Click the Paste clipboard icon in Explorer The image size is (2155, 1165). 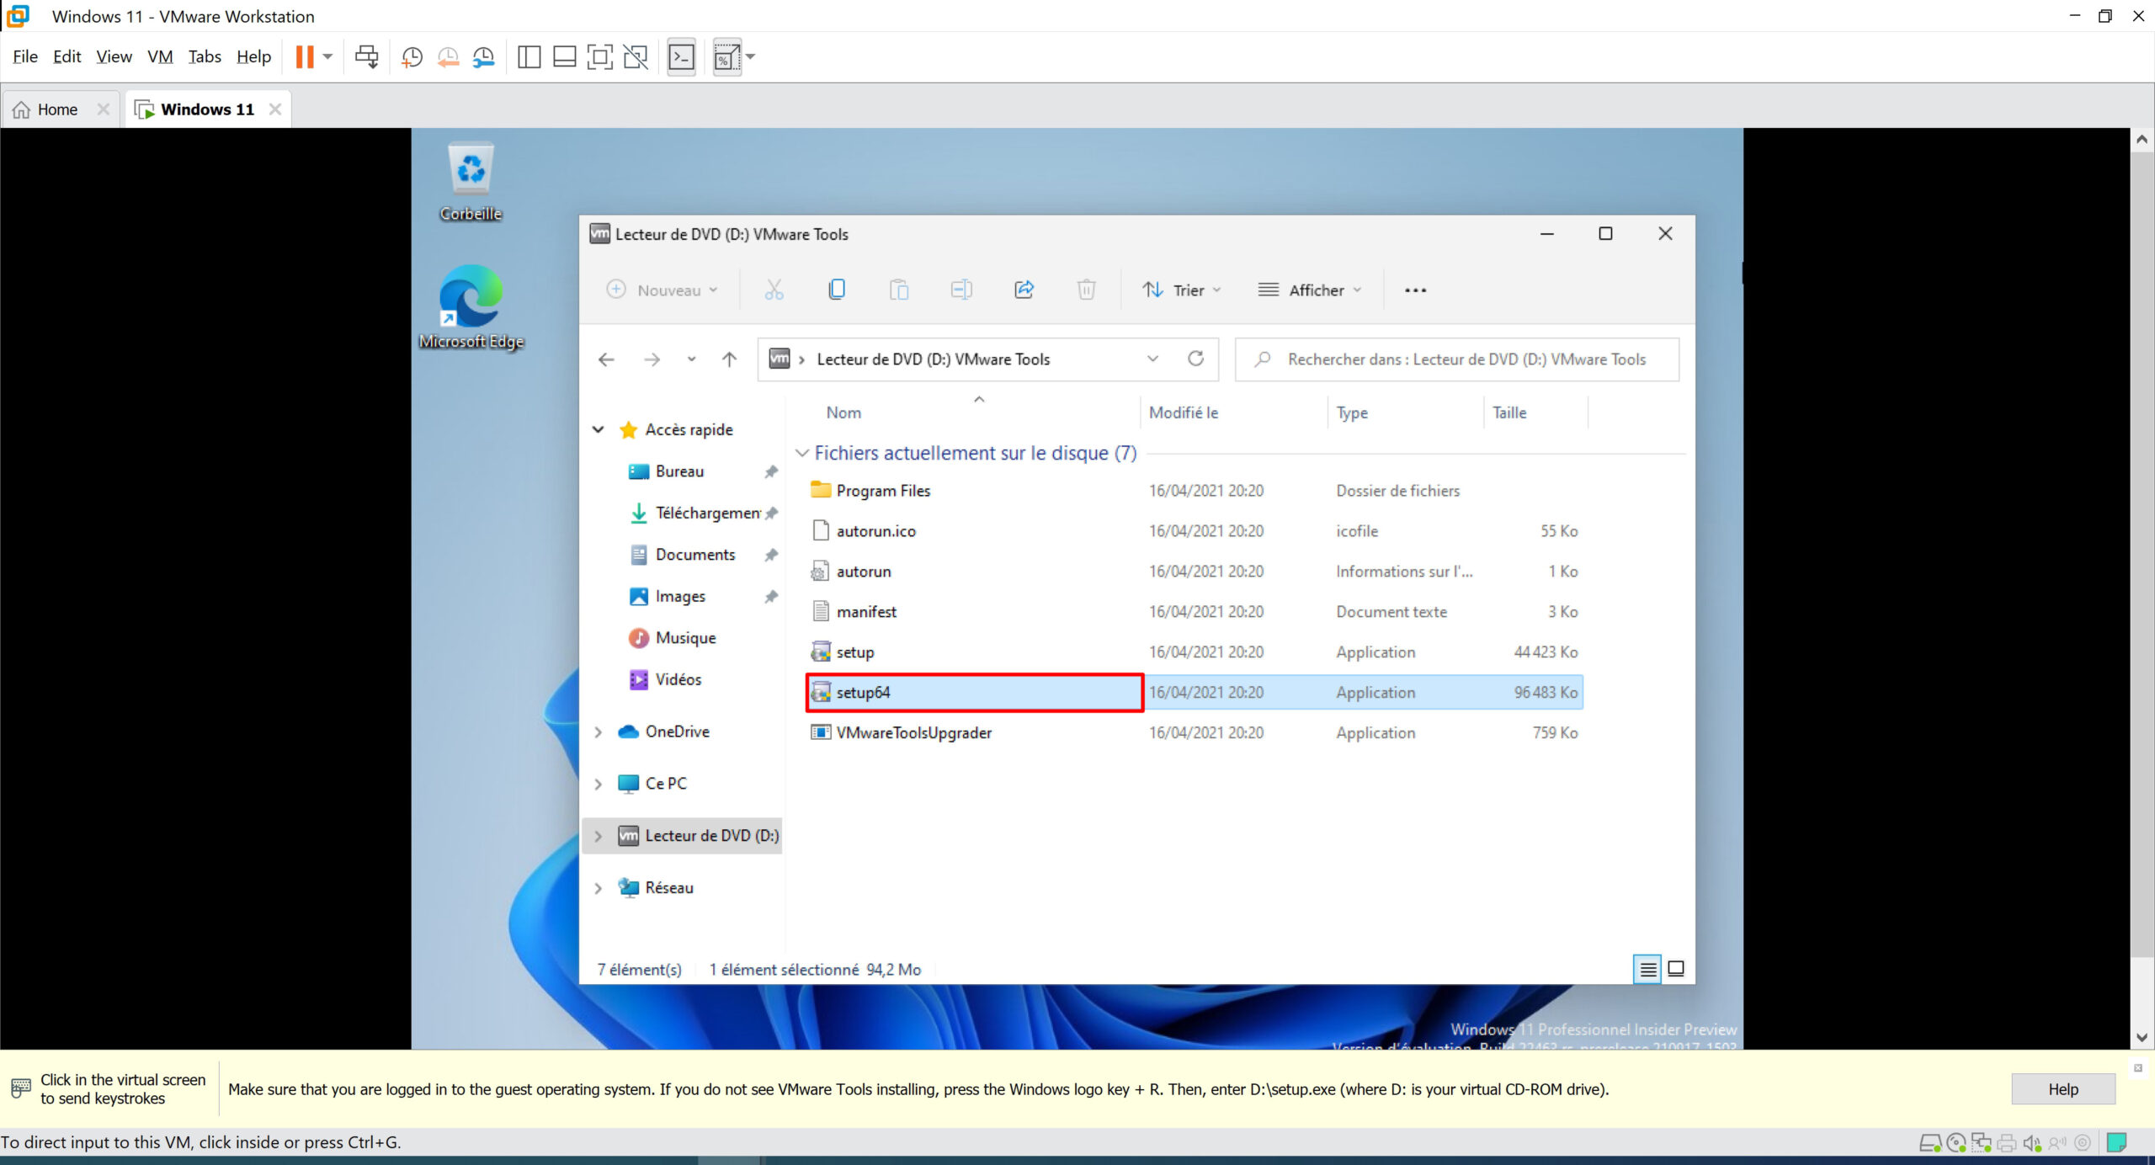[899, 290]
